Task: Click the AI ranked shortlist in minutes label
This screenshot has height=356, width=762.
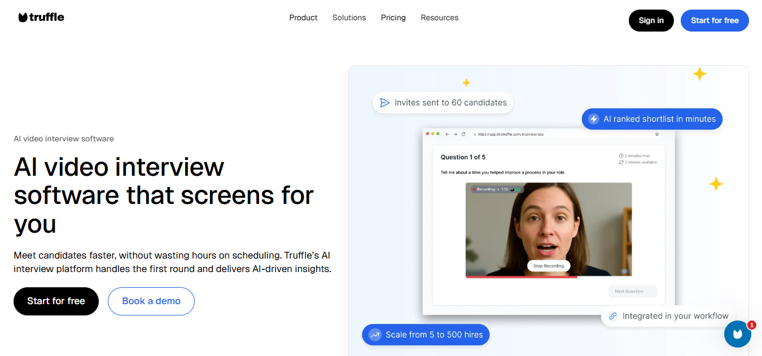Action: [659, 119]
